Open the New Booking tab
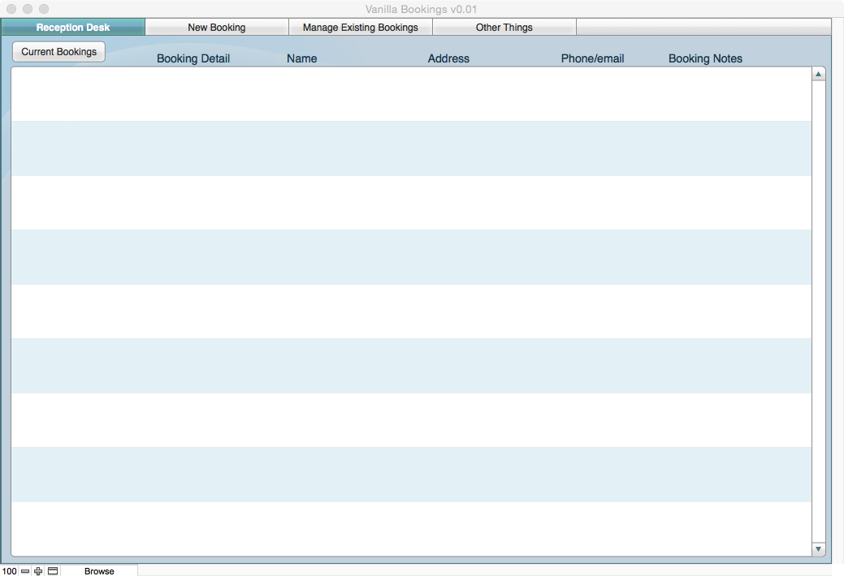This screenshot has height=576, width=844. pyautogui.click(x=217, y=28)
